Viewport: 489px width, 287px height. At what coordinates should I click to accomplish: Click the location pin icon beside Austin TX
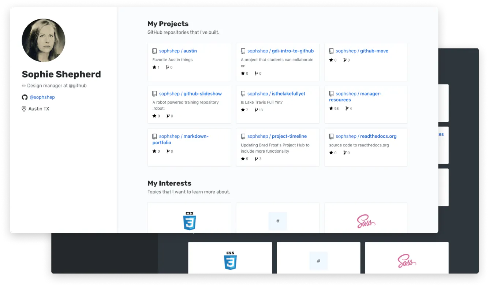24,109
